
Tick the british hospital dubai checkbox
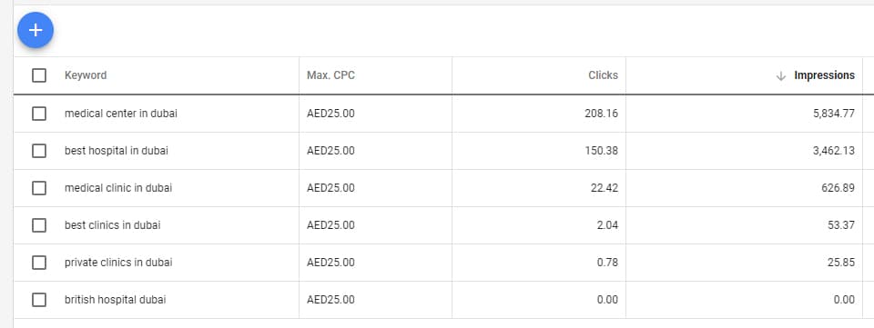click(39, 300)
